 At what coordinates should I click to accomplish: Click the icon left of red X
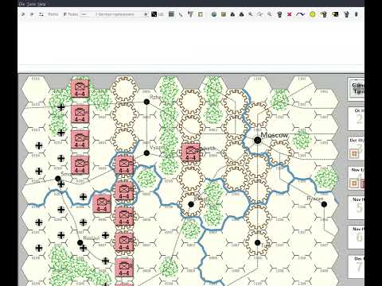[x=279, y=14]
